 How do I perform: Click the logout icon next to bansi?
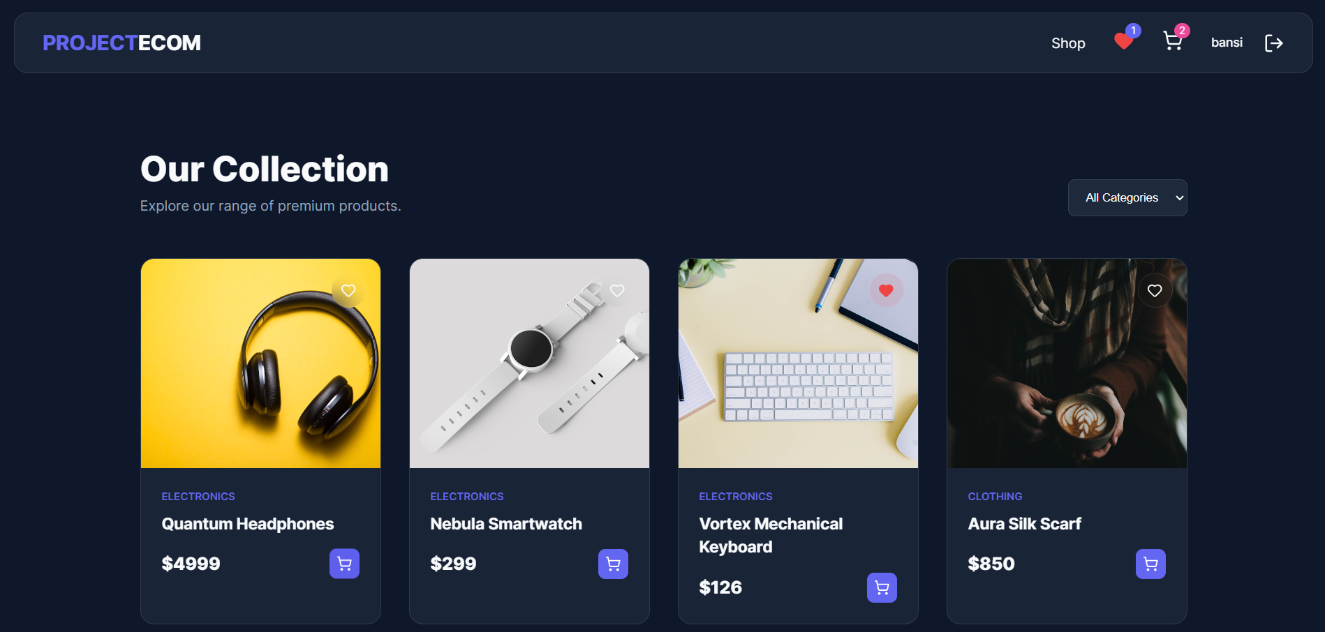pos(1274,43)
